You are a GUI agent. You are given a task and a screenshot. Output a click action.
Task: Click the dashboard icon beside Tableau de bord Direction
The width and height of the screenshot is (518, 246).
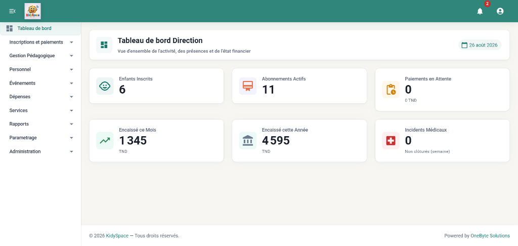click(x=104, y=45)
